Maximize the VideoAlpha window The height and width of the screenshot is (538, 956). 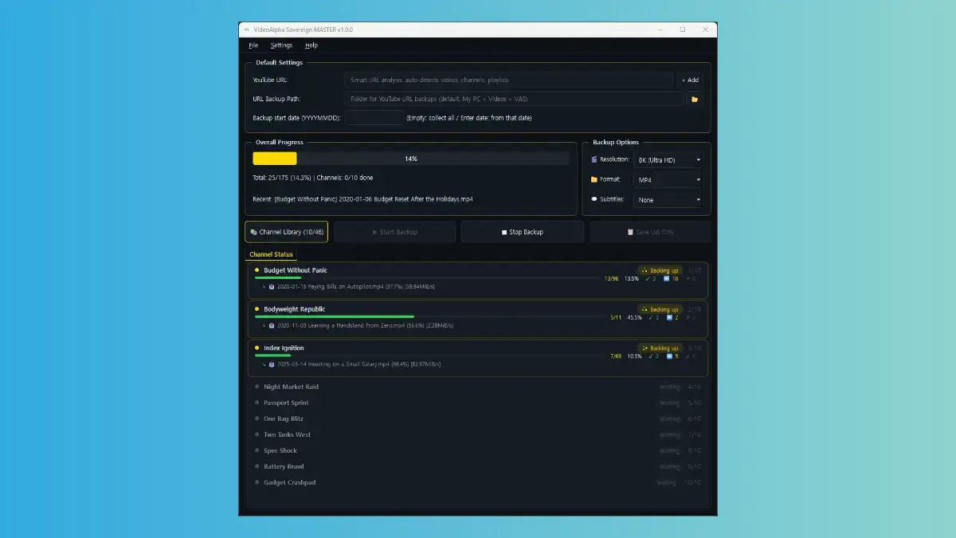(x=683, y=29)
